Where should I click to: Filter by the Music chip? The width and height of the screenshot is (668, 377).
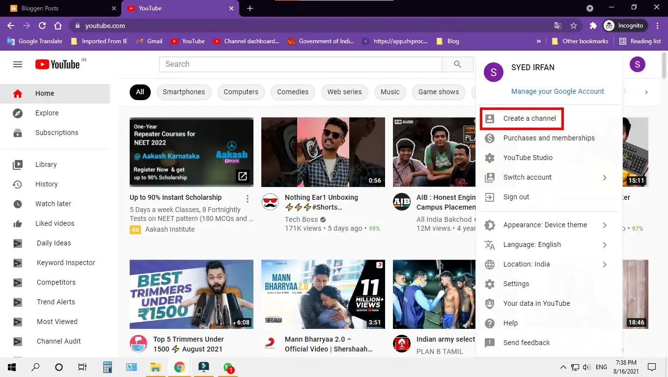coord(390,92)
